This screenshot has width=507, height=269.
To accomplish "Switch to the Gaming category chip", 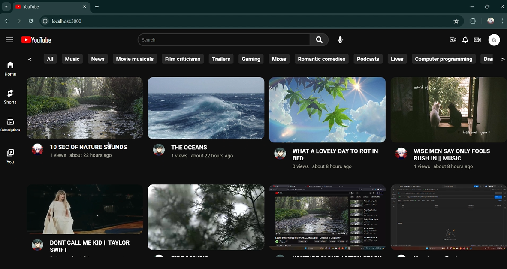I will click(x=250, y=59).
